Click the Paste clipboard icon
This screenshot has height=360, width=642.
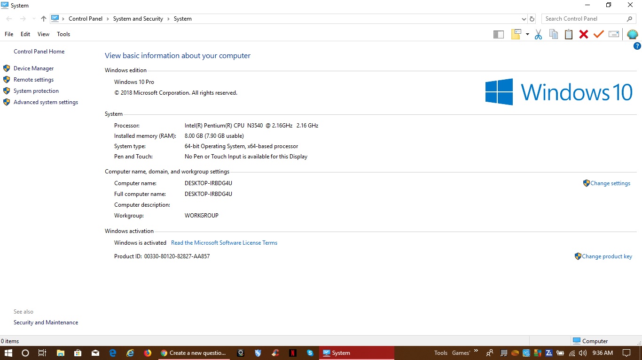coord(569,34)
